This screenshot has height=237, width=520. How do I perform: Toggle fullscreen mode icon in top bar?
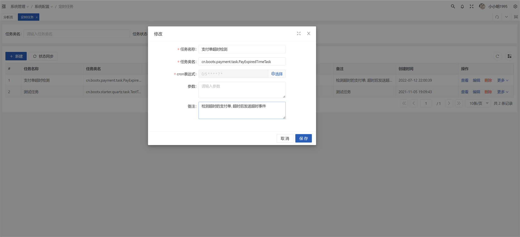pyautogui.click(x=472, y=6)
